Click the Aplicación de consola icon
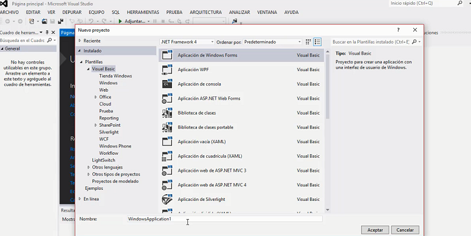471x236 pixels. click(x=167, y=84)
